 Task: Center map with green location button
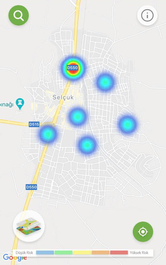(x=143, y=231)
